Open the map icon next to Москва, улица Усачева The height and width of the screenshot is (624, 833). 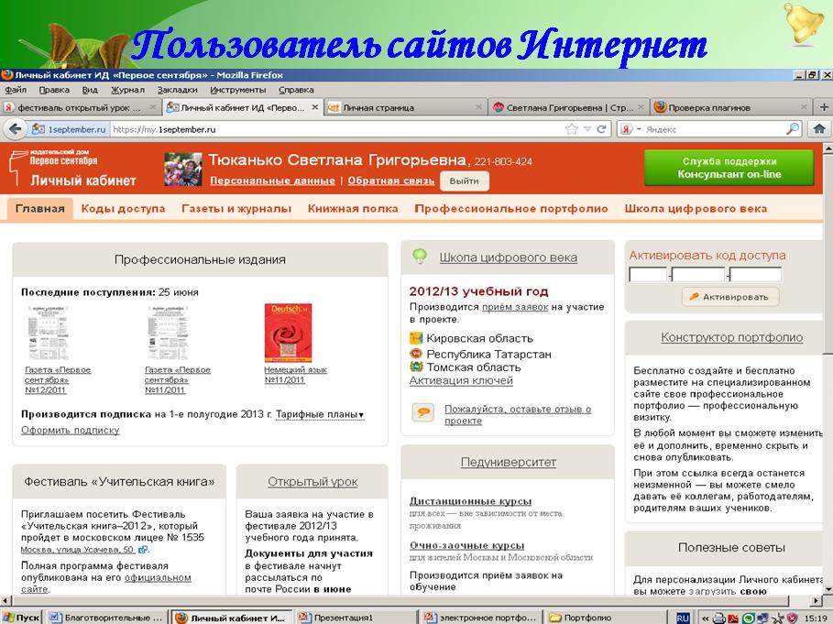[142, 550]
